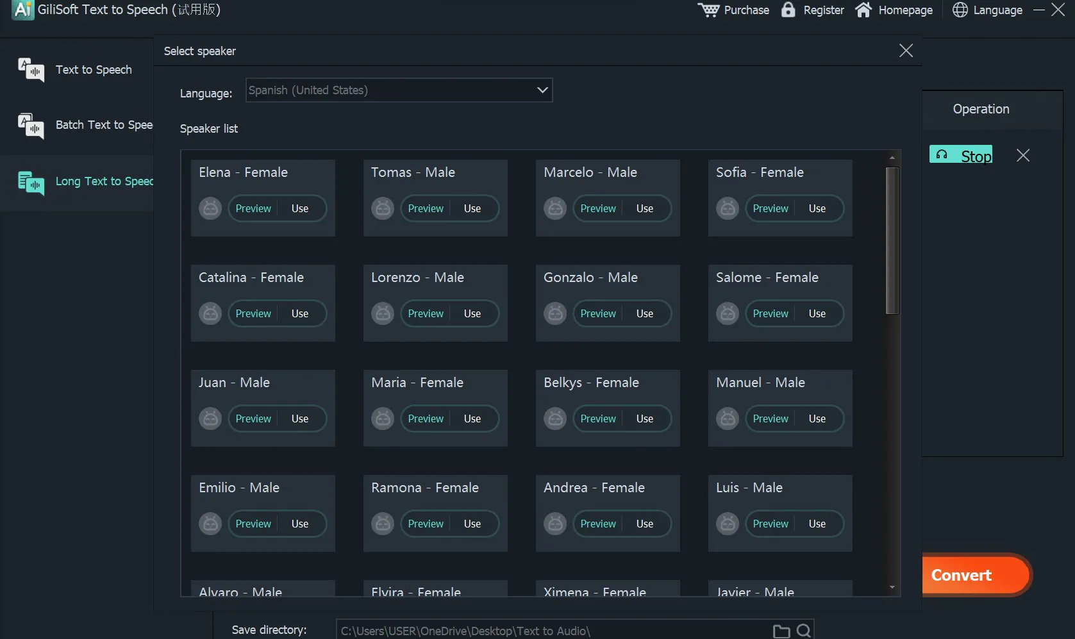Click the Operation column header
The image size is (1075, 639).
pyautogui.click(x=981, y=109)
